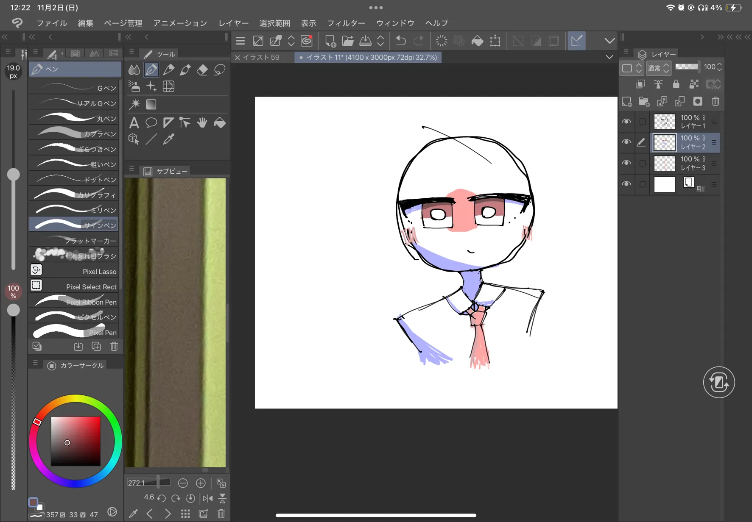Delete sub tool with trash icon
This screenshot has height=522, width=752.
[x=114, y=347]
